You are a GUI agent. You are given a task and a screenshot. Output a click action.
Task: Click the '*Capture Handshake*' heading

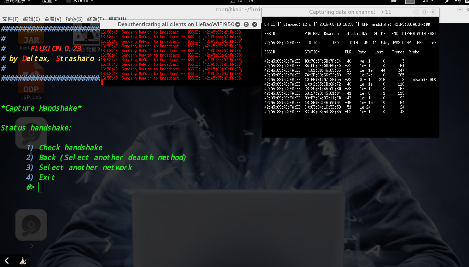(x=41, y=108)
